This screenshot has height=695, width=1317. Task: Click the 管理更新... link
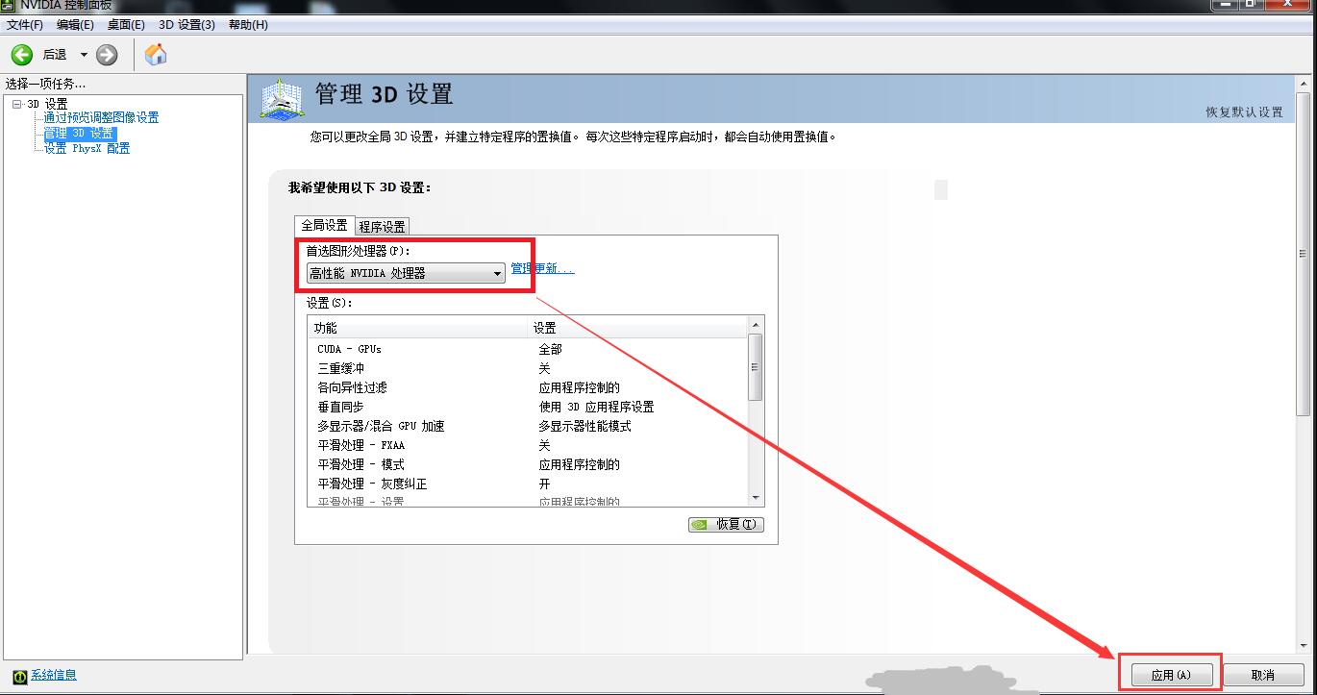(542, 268)
